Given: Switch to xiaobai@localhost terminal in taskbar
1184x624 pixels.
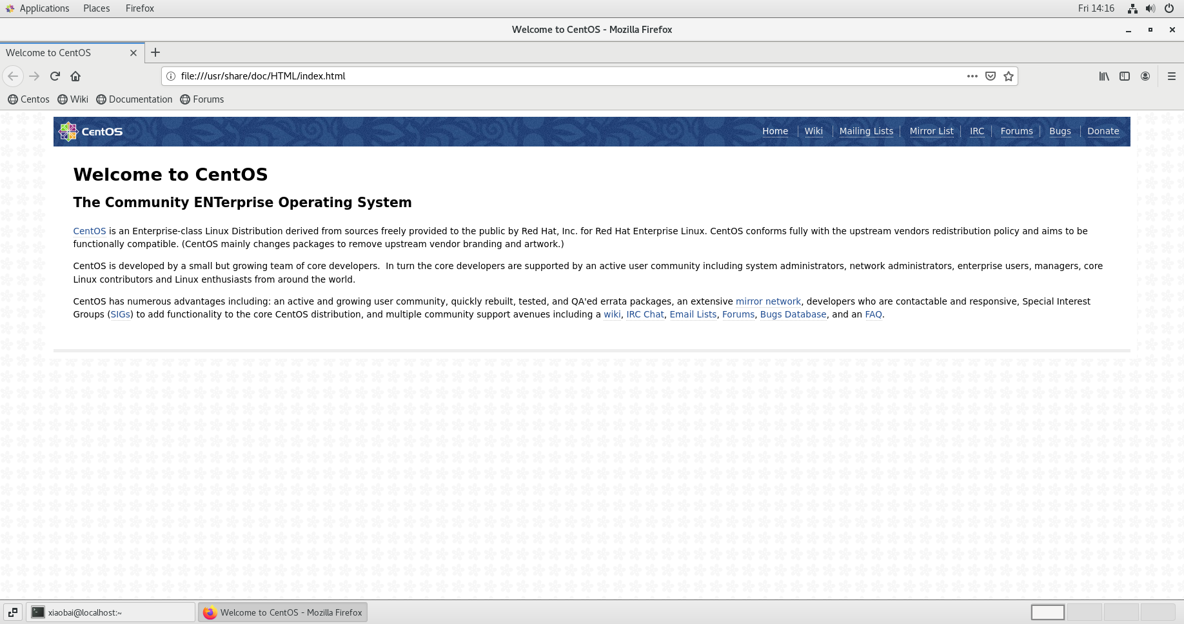Looking at the screenshot, I should (x=110, y=612).
